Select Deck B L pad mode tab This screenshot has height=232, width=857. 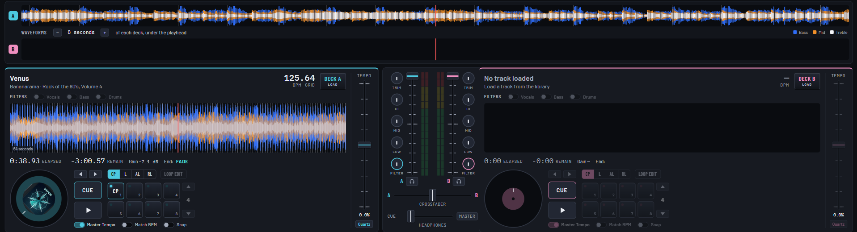600,174
